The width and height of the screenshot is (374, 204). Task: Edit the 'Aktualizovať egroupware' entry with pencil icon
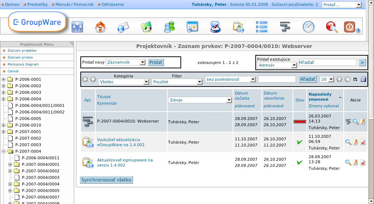(355, 163)
